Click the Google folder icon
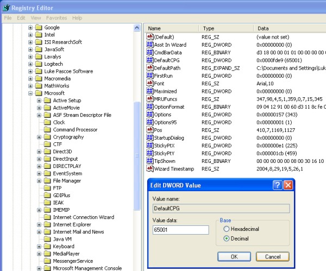 (x=39, y=28)
